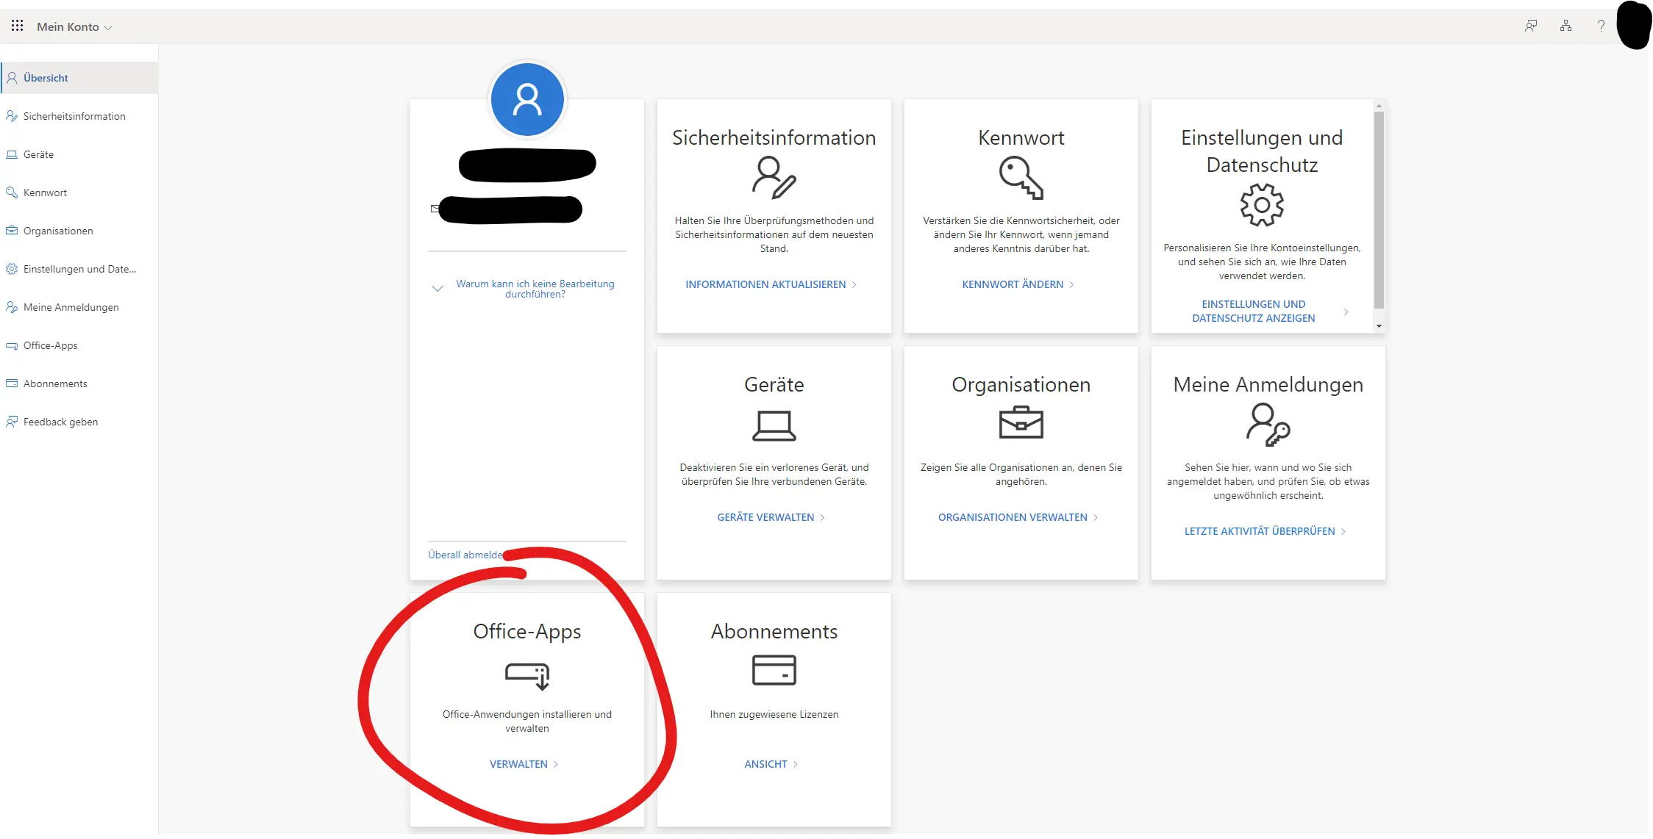Image resolution: width=1653 pixels, height=839 pixels.
Task: Click the scroll down arrow in Einstellungen card
Action: [x=1379, y=326]
